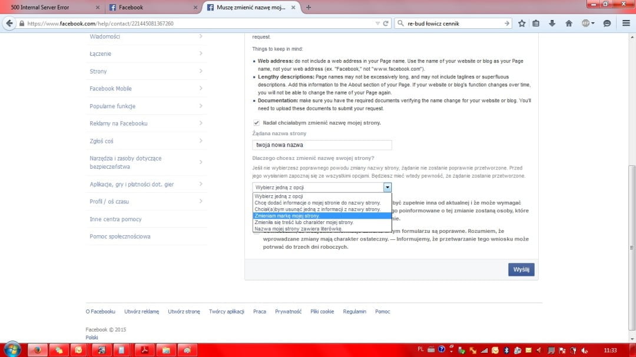Open 'Inne centra pomocy' sidebar link

[115, 219]
